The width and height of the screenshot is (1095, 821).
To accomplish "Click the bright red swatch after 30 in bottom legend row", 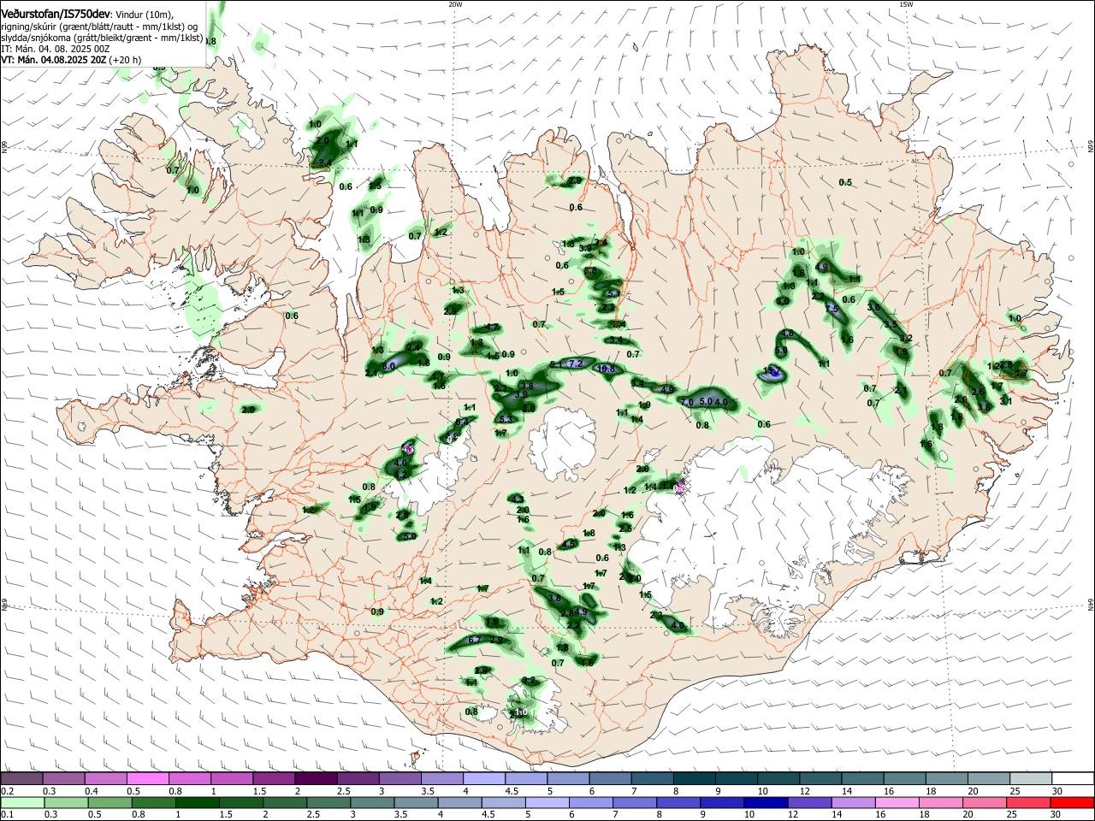I will [x=1072, y=802].
